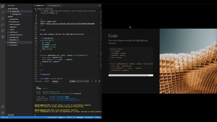Open the Run and Debug view
The image size is (217, 122).
pos(3,25)
